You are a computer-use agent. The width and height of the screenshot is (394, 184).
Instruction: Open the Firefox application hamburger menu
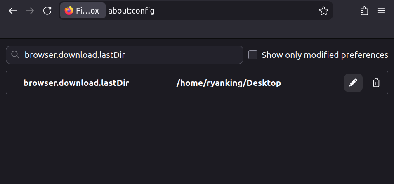pos(381,11)
